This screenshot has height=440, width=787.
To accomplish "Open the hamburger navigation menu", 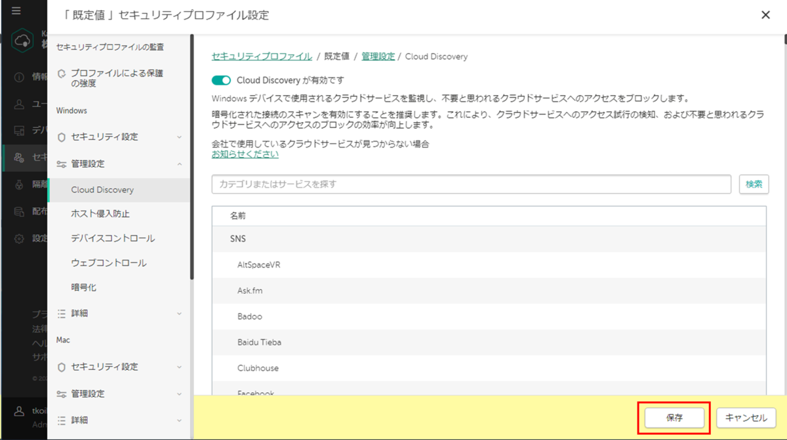I will click(x=18, y=10).
